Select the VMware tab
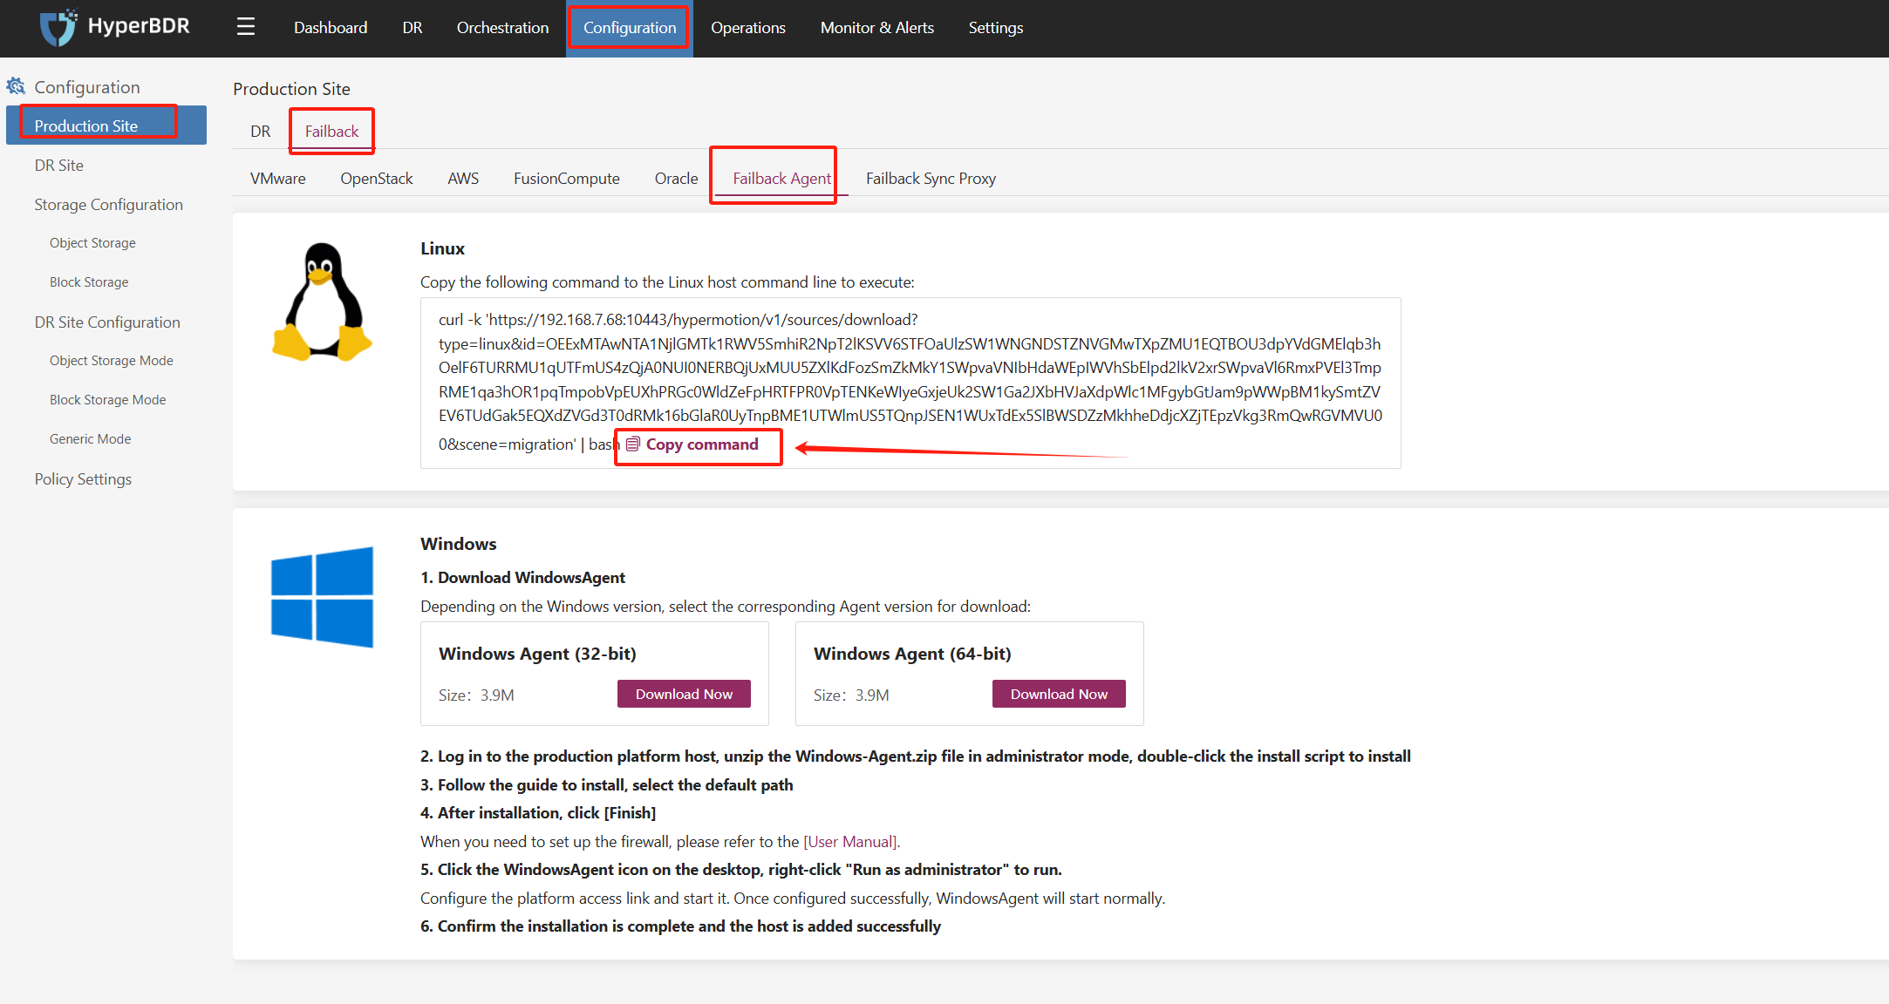Image resolution: width=1889 pixels, height=1004 pixels. [x=278, y=178]
